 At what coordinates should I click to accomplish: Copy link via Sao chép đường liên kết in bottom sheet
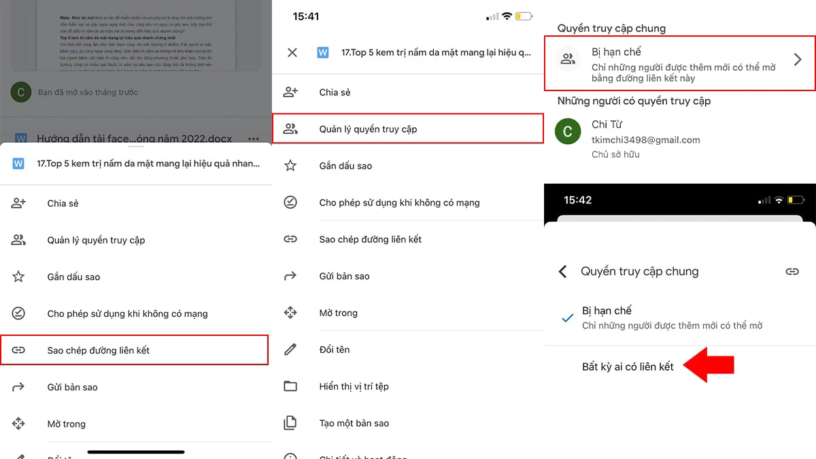(134, 350)
